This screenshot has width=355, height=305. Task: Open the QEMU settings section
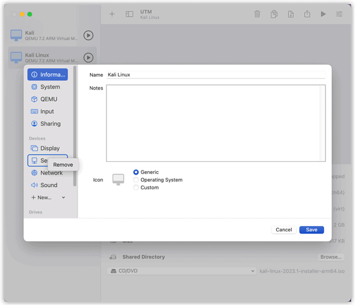(48, 99)
